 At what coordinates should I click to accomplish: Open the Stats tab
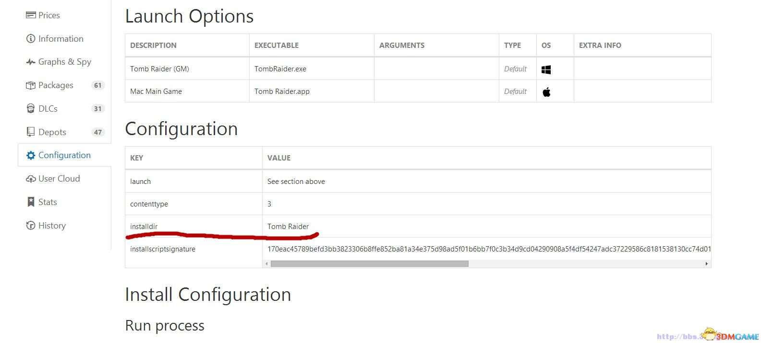pos(64,202)
